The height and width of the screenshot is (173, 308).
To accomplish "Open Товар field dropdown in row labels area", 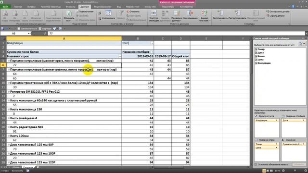I will click(276, 144).
